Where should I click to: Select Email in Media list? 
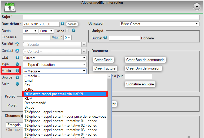pyautogui.click(x=65, y=80)
